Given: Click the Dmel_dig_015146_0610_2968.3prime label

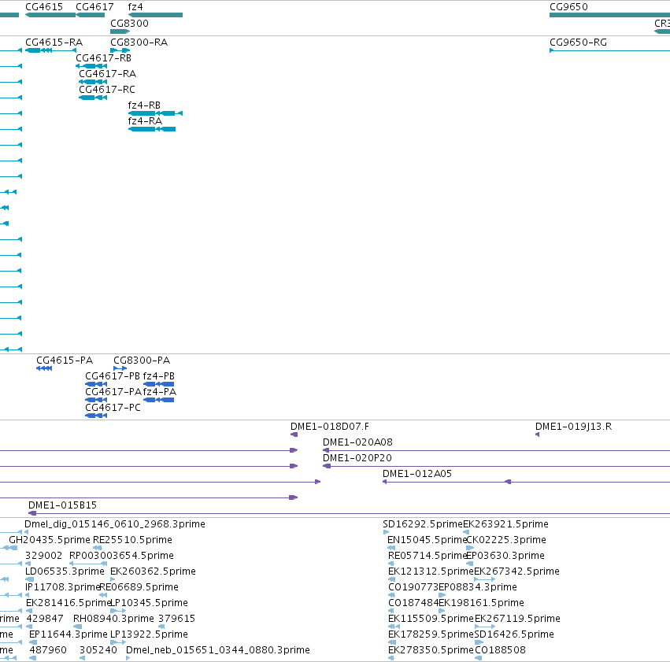Looking at the screenshot, I should pyautogui.click(x=115, y=524).
